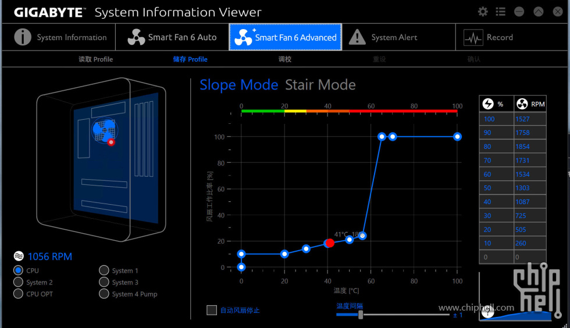Image resolution: width=570 pixels, height=328 pixels.
Task: Click 储存 Profile to save profile
Action: pyautogui.click(x=190, y=59)
